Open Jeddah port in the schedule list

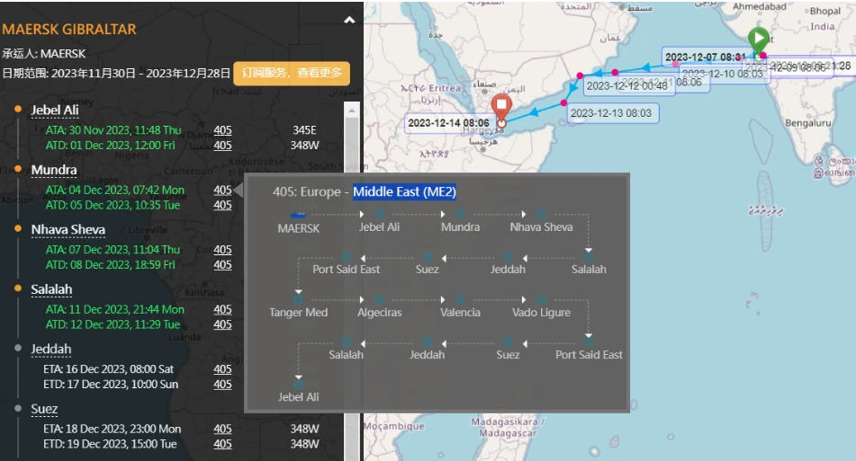coord(50,350)
